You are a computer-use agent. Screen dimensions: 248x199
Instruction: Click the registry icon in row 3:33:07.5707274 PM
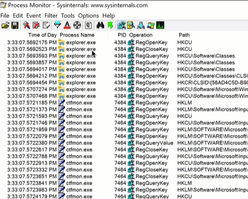pyautogui.click(x=131, y=89)
